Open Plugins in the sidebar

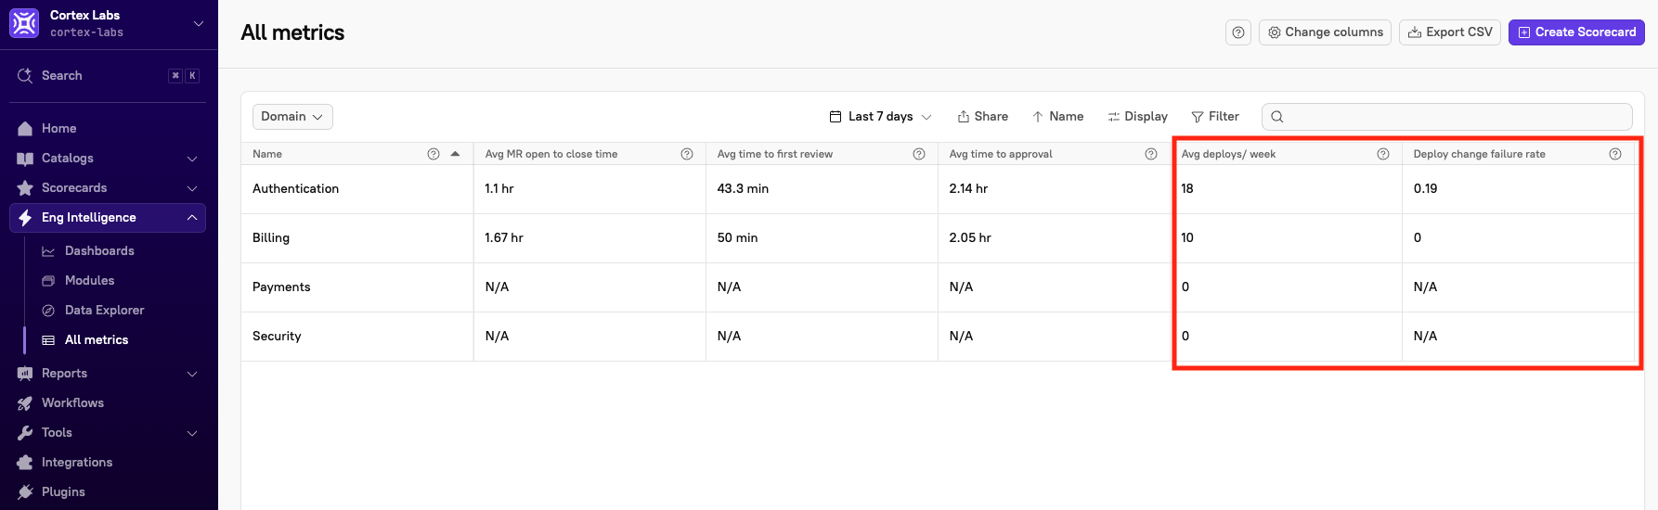pyautogui.click(x=63, y=492)
